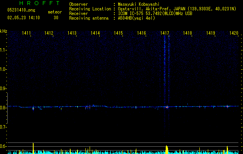Image resolution: width=243 pixels, height=154 pixels.
Task: Click the Receiver label
Action: [78, 13]
